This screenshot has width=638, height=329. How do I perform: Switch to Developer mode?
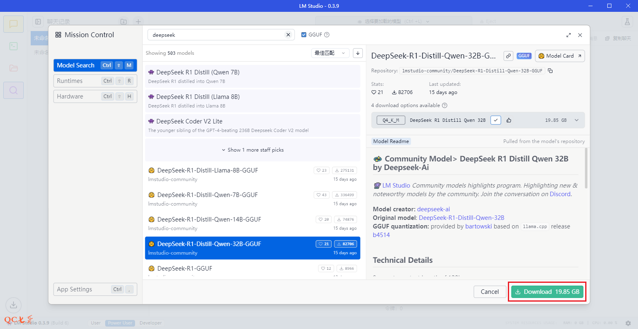point(150,323)
